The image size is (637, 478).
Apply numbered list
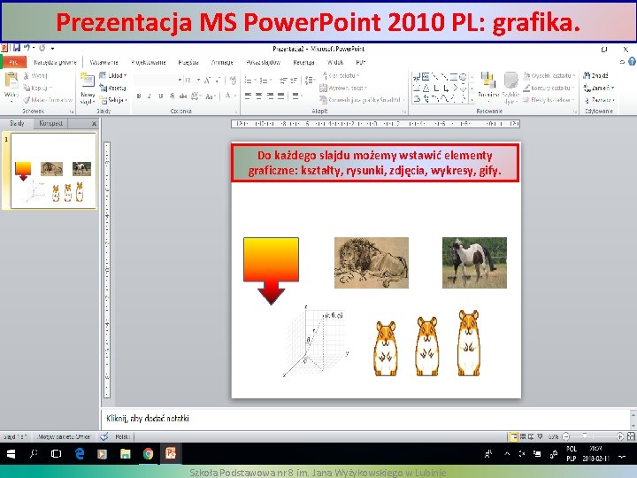coord(265,80)
